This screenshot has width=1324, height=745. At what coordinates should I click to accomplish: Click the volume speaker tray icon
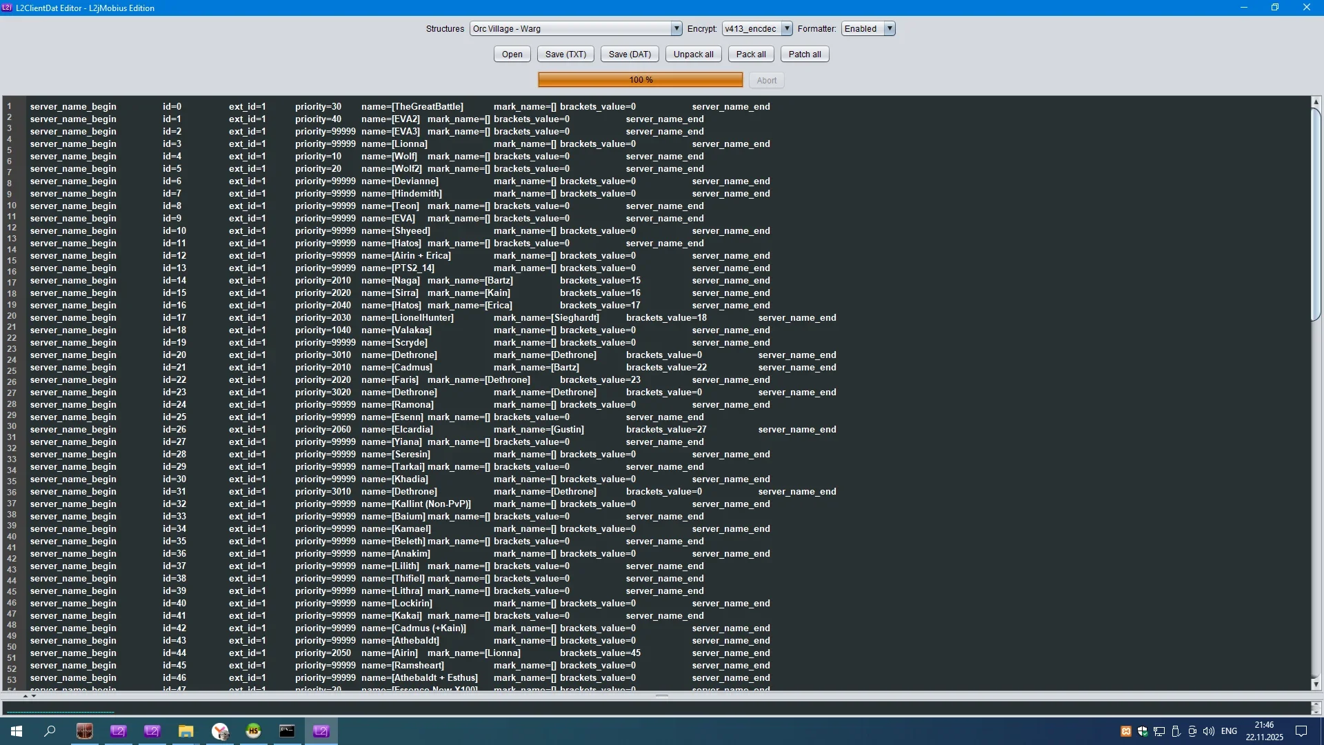click(x=1209, y=731)
